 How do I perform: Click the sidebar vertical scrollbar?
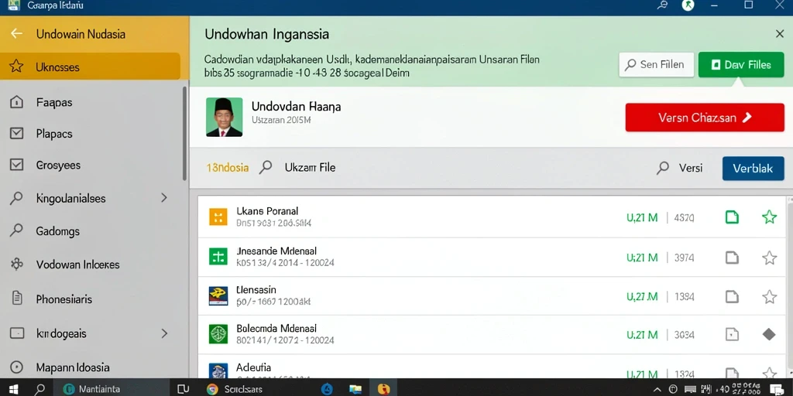(x=184, y=134)
